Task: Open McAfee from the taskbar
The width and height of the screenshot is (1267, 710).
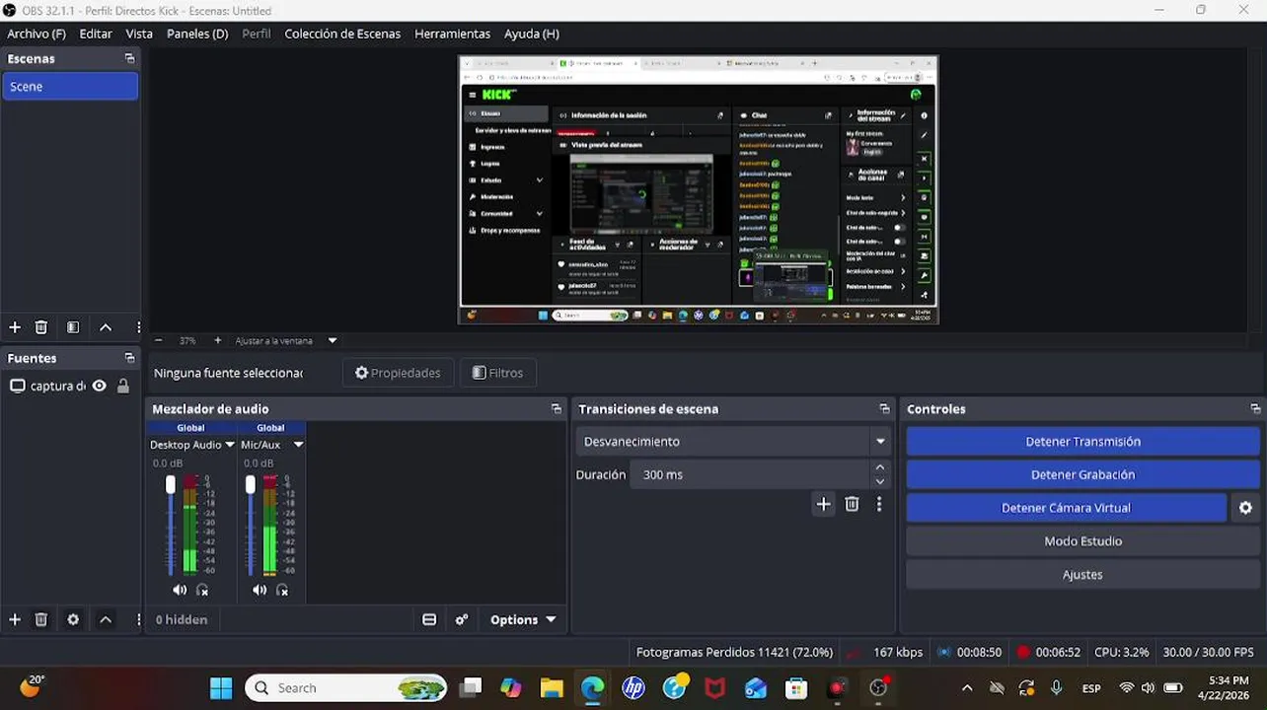Action: (x=714, y=687)
